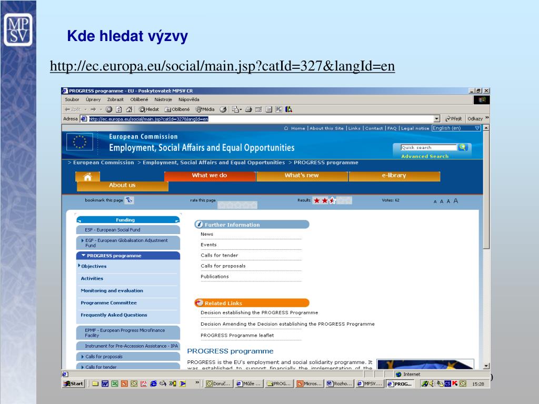Image resolution: width=539 pixels, height=404 pixels.
Task: Open the Média toolbar button
Action: 205,109
